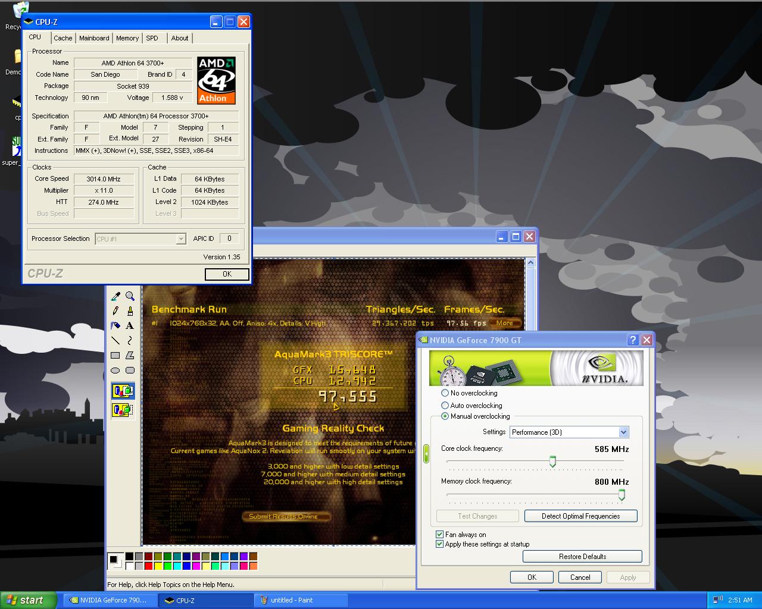This screenshot has width=762, height=609.
Task: Click the Apply button in NVIDIA dialog
Action: coord(628,577)
